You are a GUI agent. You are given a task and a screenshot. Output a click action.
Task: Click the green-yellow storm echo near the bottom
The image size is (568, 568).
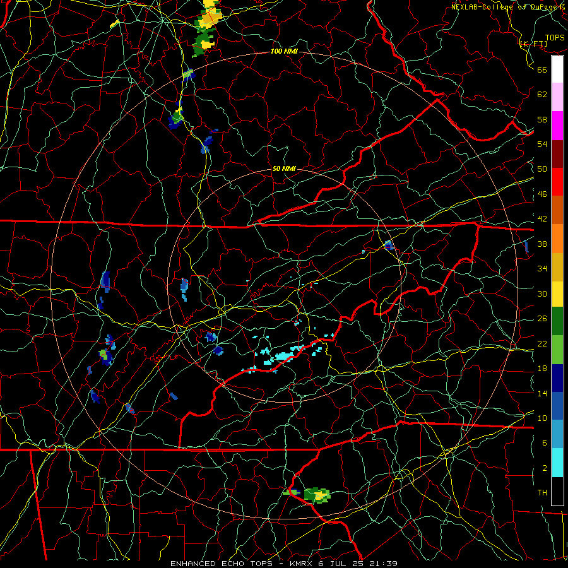[x=317, y=495]
